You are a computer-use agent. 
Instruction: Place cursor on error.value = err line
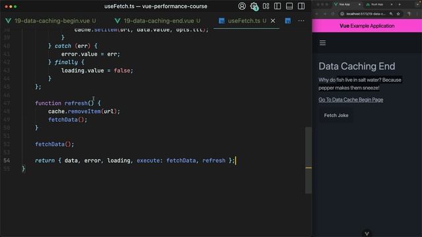click(x=91, y=54)
